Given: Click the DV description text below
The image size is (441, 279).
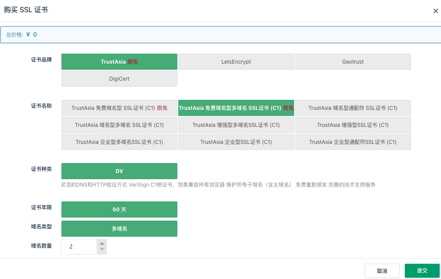Looking at the screenshot, I should coord(218,185).
